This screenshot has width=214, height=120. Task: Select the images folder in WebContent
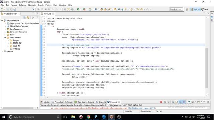(16, 40)
